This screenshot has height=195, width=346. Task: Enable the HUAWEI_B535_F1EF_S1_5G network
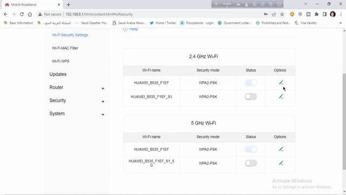(x=251, y=163)
